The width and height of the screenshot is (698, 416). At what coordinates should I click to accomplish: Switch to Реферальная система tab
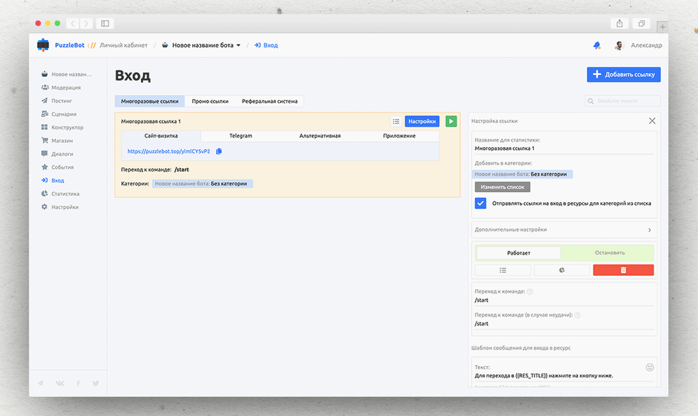click(270, 101)
